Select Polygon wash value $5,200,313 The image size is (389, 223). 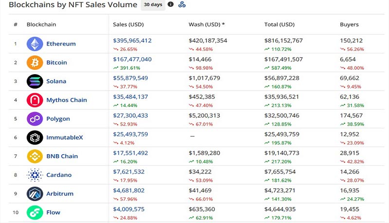tap(204, 115)
